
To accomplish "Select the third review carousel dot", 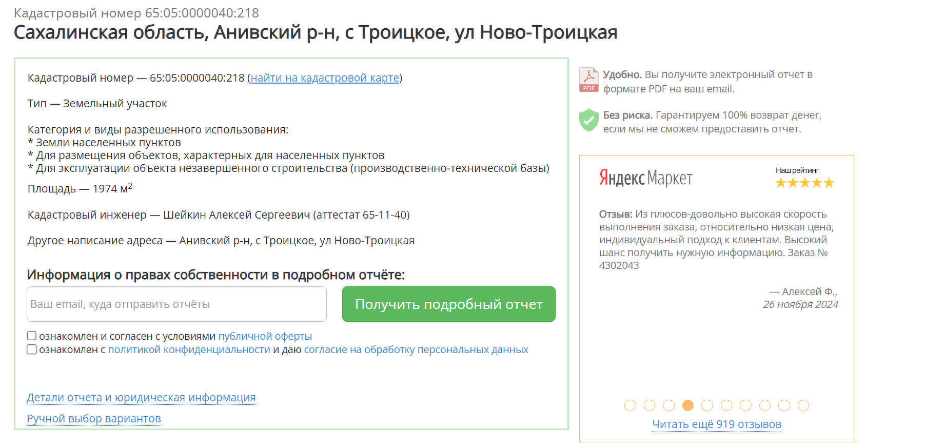I will tap(668, 405).
